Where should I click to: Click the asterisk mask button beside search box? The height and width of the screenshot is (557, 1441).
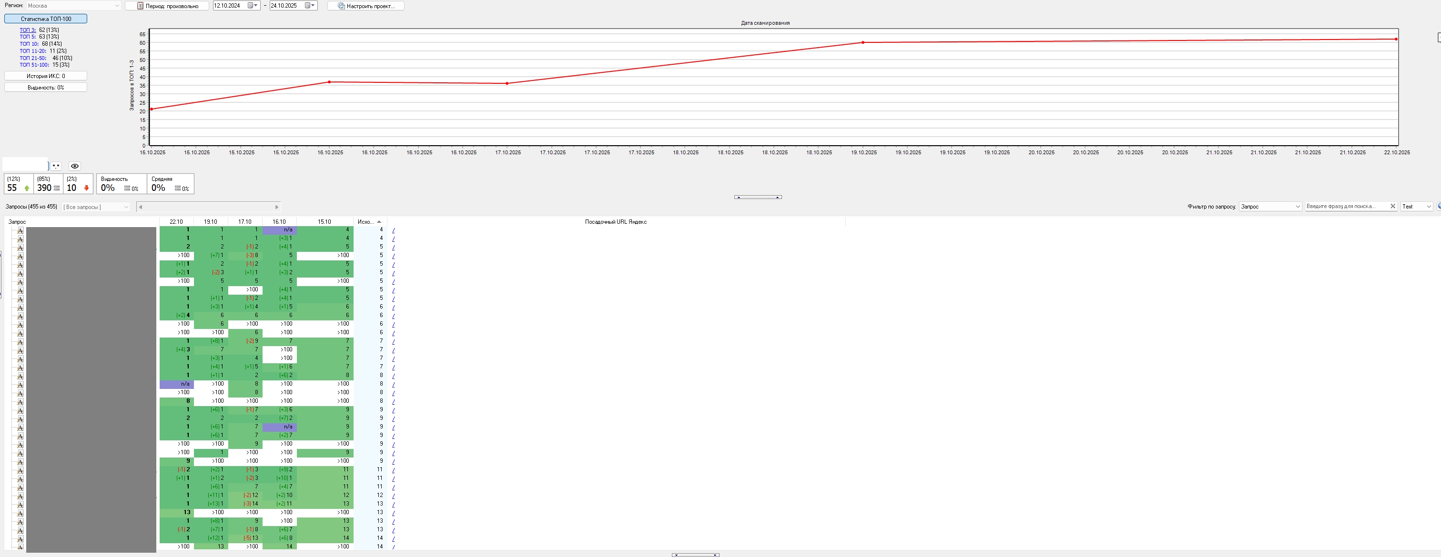pyautogui.click(x=56, y=166)
